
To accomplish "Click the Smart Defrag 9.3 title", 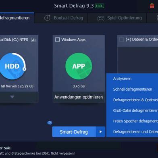I will pos(74,6).
